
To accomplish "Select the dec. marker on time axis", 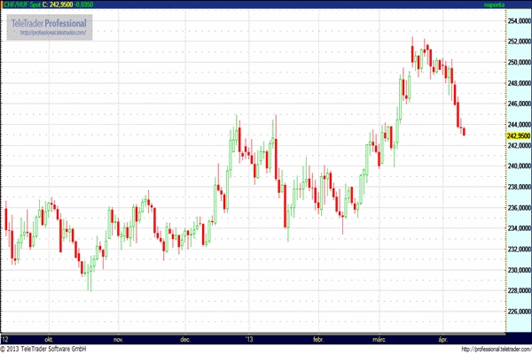I will 186,338.
